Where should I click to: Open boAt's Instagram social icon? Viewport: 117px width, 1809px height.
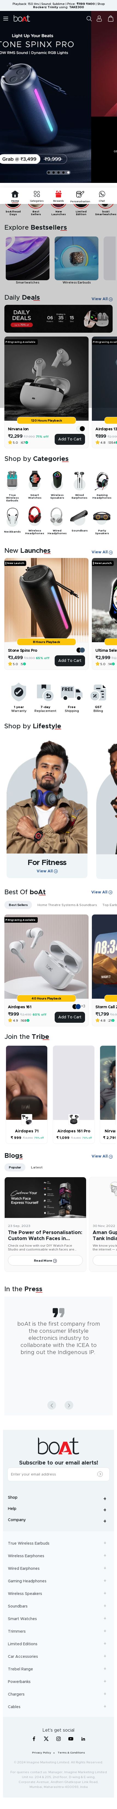pos(58,1739)
